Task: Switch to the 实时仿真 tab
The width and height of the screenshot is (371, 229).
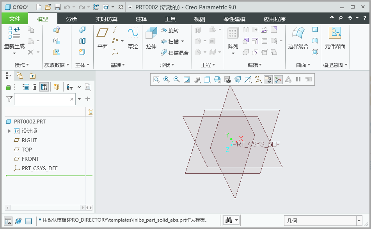Action: pos(107,19)
